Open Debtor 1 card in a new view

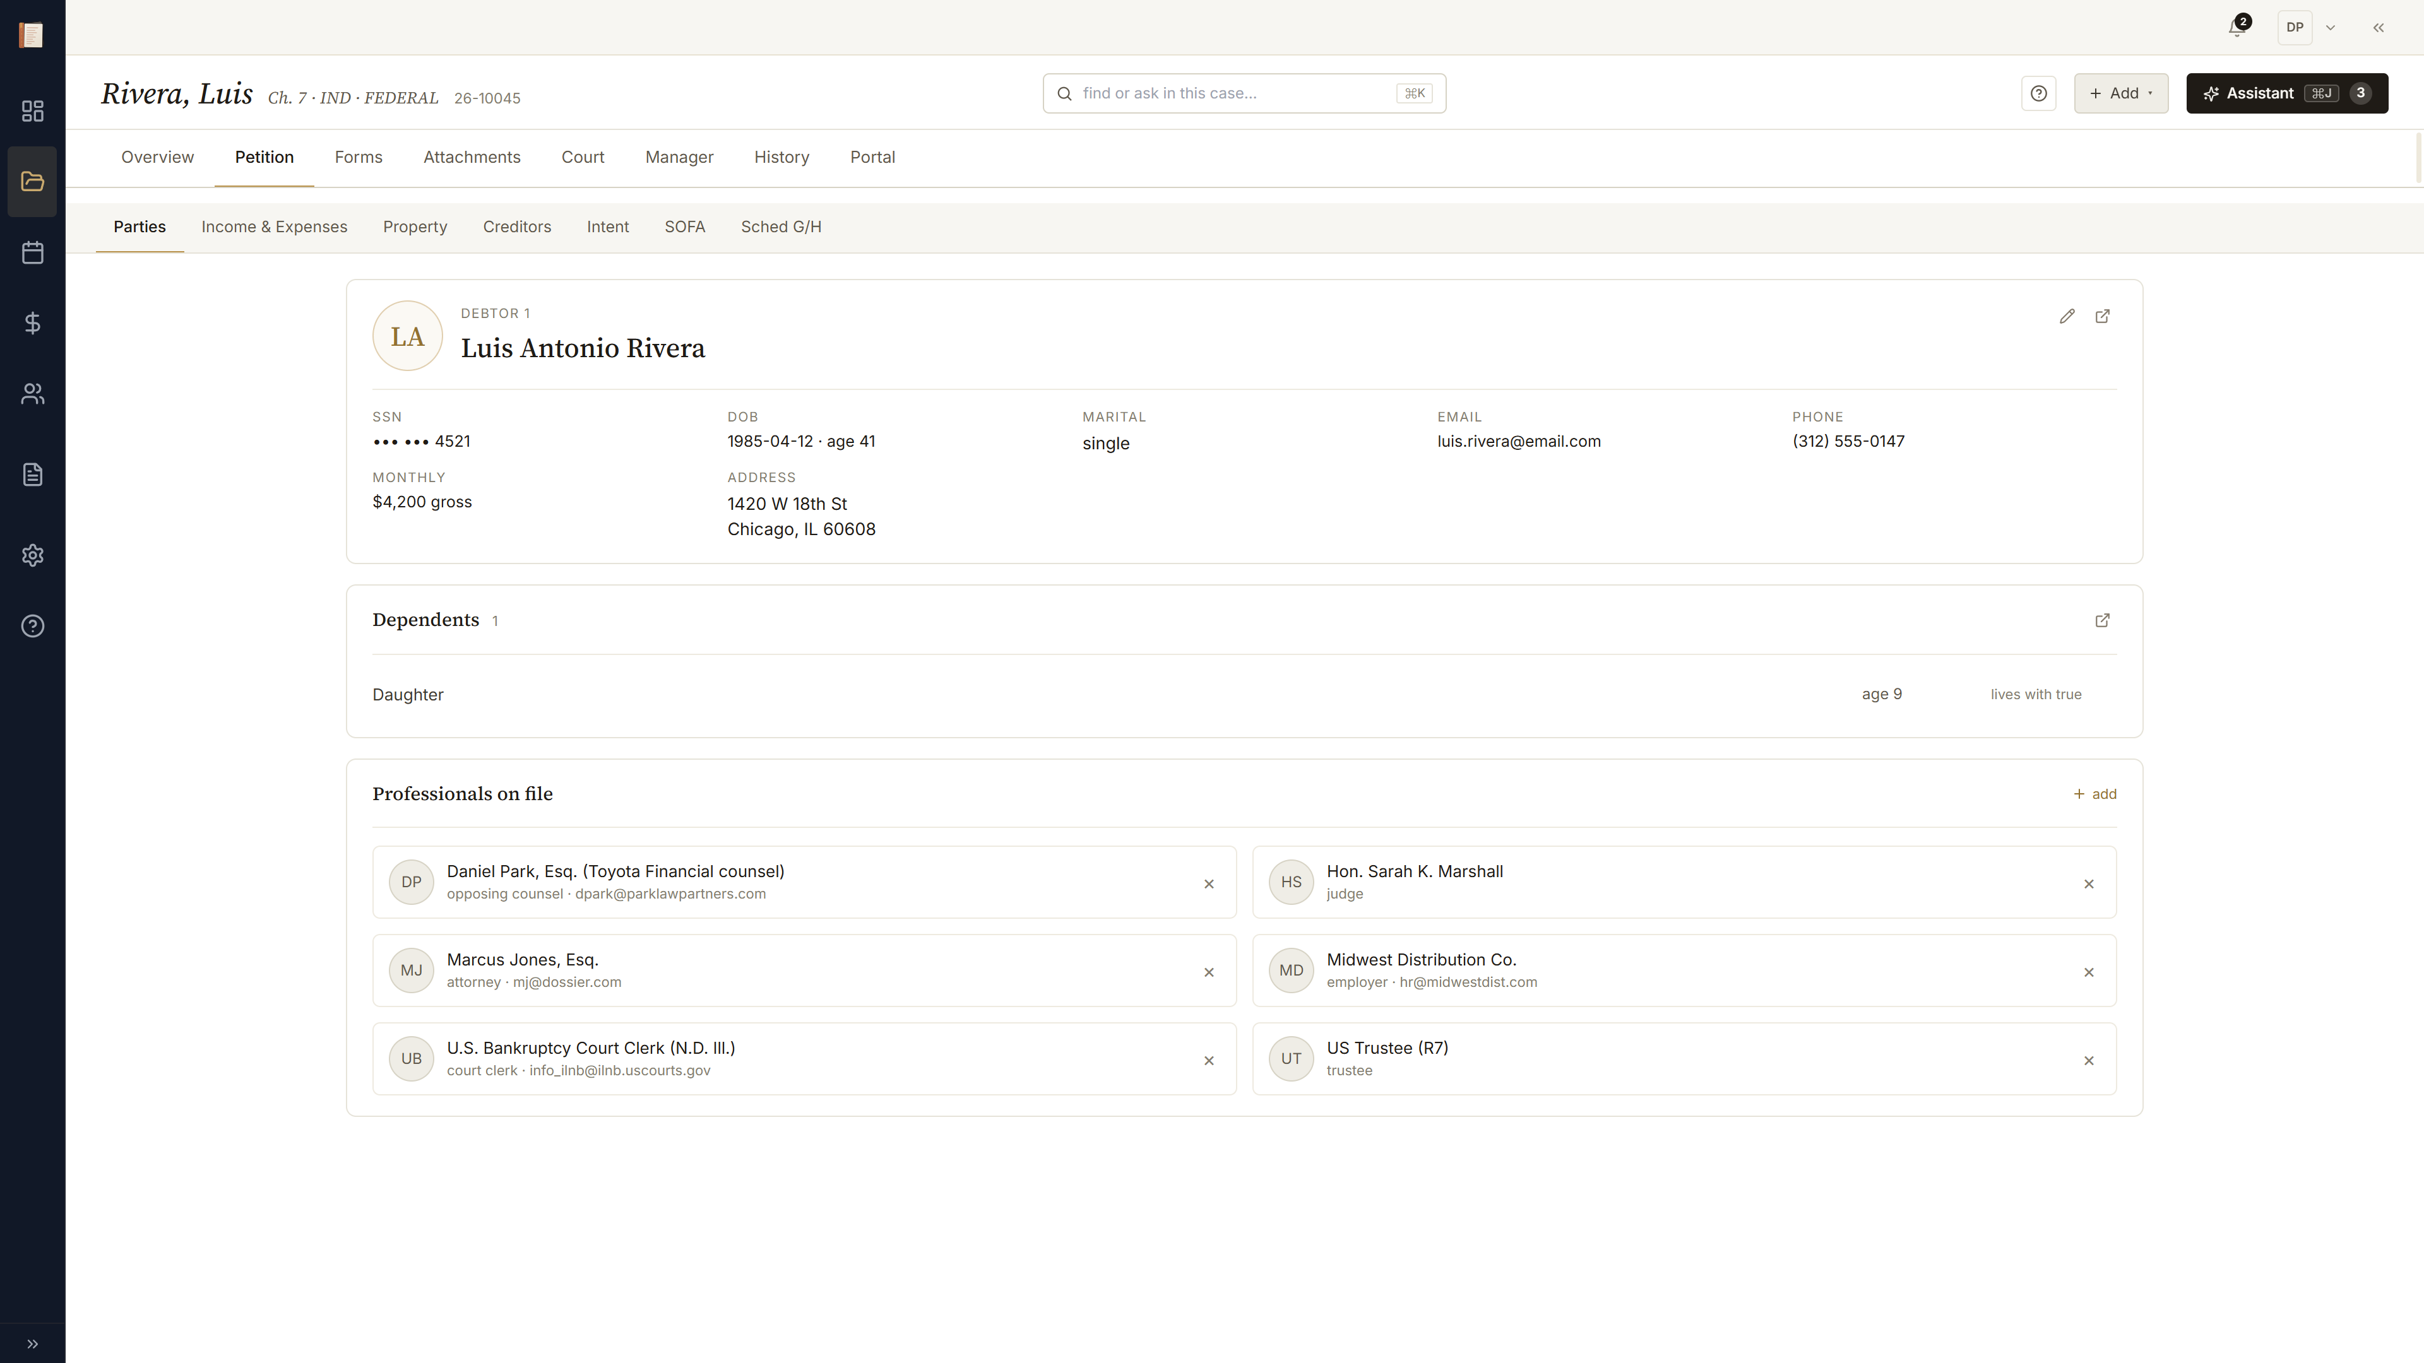2102,316
